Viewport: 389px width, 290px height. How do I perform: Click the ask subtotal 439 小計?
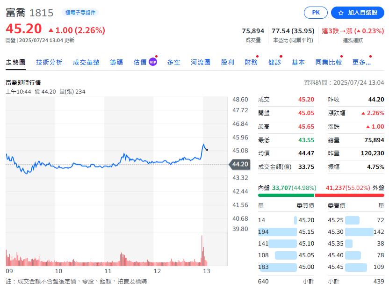356,281
